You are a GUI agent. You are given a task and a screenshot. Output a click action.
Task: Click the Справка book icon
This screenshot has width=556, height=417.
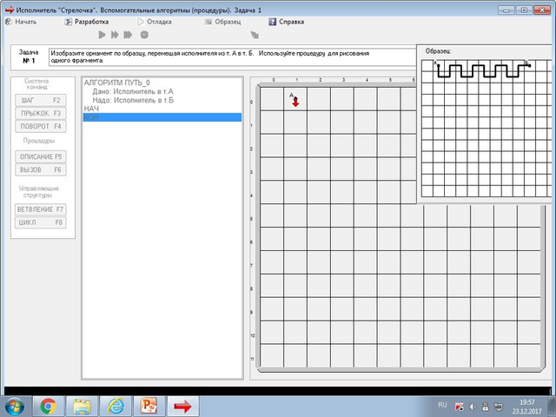272,22
